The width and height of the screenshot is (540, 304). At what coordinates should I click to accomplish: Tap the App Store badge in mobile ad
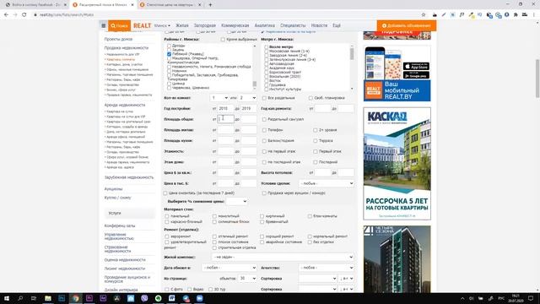pos(416,66)
